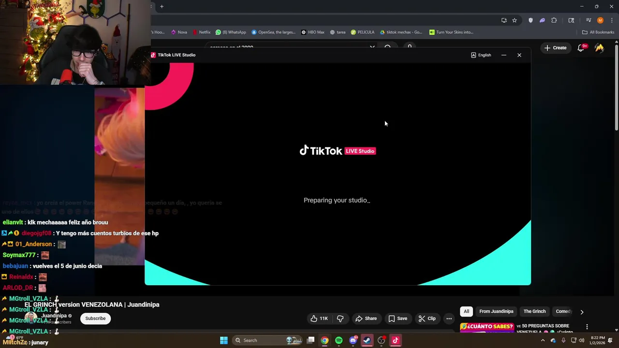This screenshot has width=619, height=348.
Task: Open the YouTube account avatar menu
Action: [x=599, y=48]
